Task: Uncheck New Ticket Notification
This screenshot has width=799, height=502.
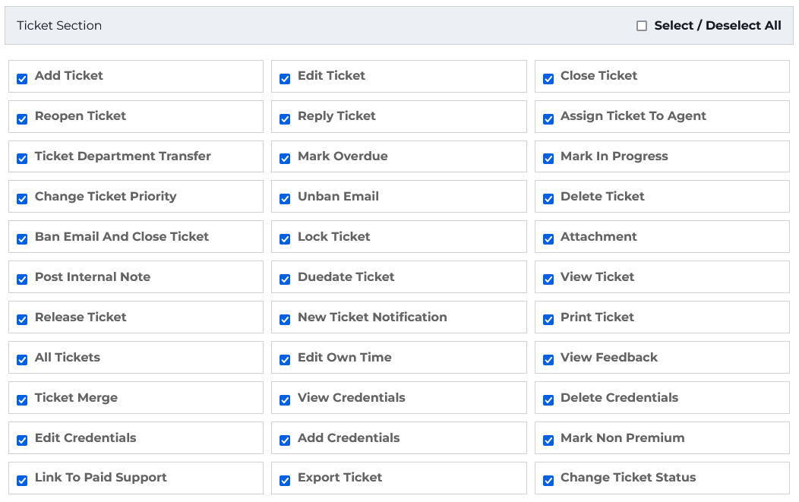Action: pyautogui.click(x=285, y=320)
